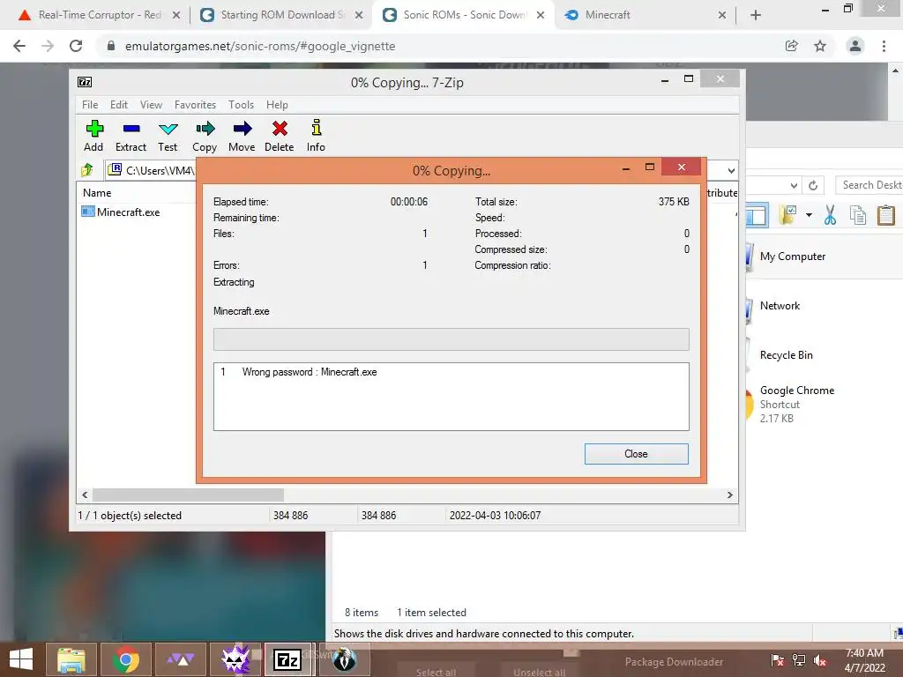Viewport: 903px width, 677px height.
Task: Click the red Delete icon
Action: 280,128
